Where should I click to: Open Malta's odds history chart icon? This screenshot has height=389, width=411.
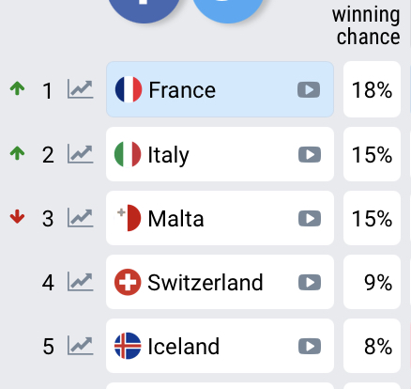[x=81, y=218]
